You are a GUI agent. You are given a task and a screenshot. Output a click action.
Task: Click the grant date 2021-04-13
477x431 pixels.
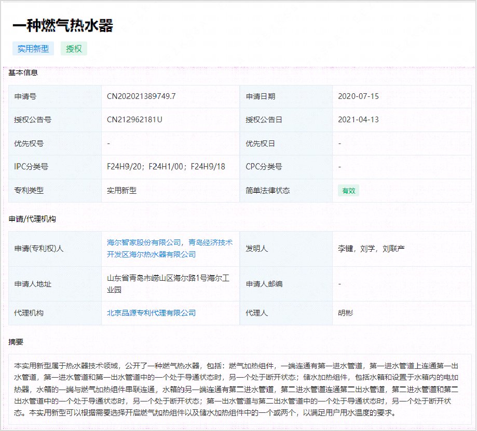(x=358, y=120)
